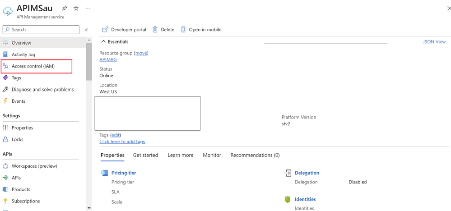Click the Activity log icon
This screenshot has height=211, width=451.
point(5,54)
